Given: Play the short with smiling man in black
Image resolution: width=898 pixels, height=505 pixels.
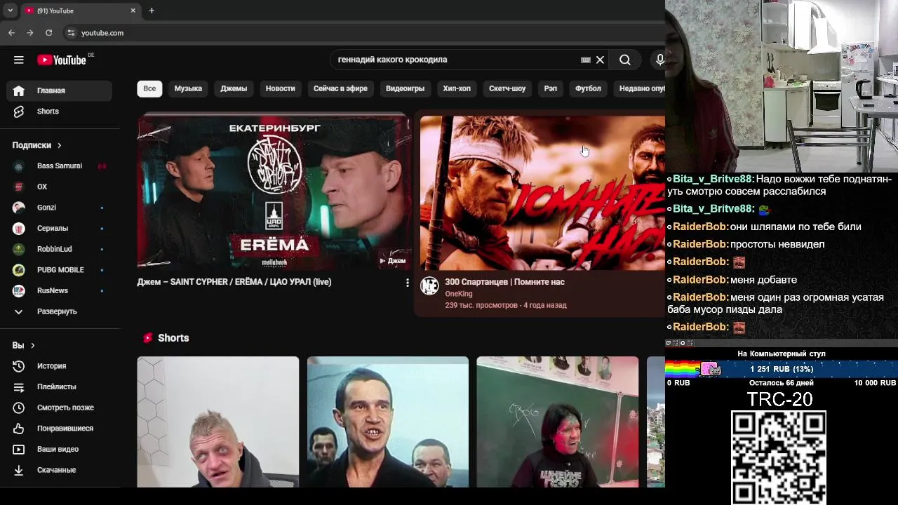Looking at the screenshot, I should pos(388,422).
